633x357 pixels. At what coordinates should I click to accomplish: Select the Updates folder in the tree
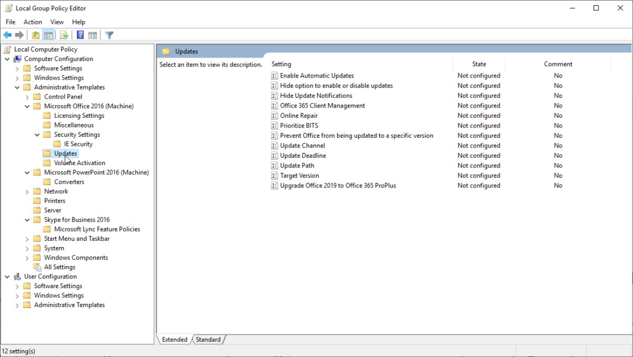[65, 153]
